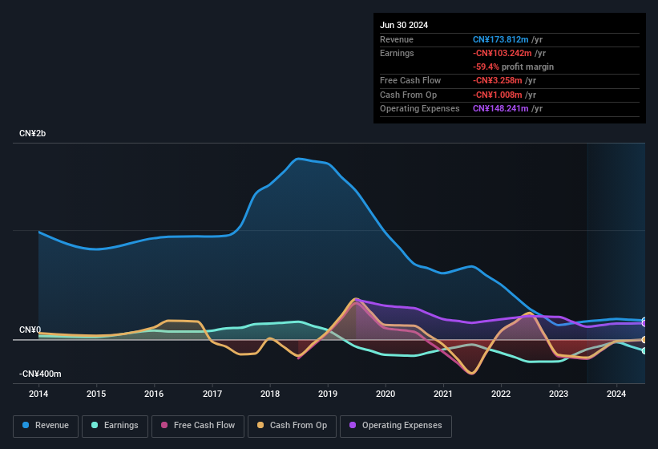Click the 2023 x-axis label
Screen dimensions: 658x449
click(x=559, y=394)
